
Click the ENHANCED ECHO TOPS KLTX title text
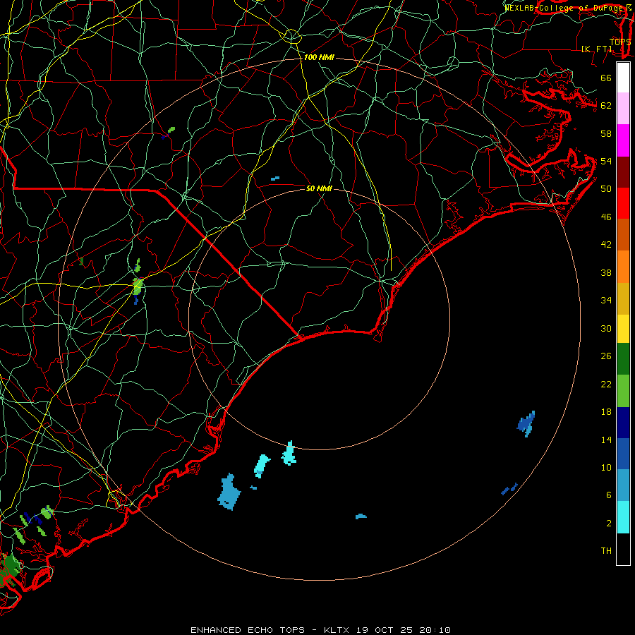[320, 630]
